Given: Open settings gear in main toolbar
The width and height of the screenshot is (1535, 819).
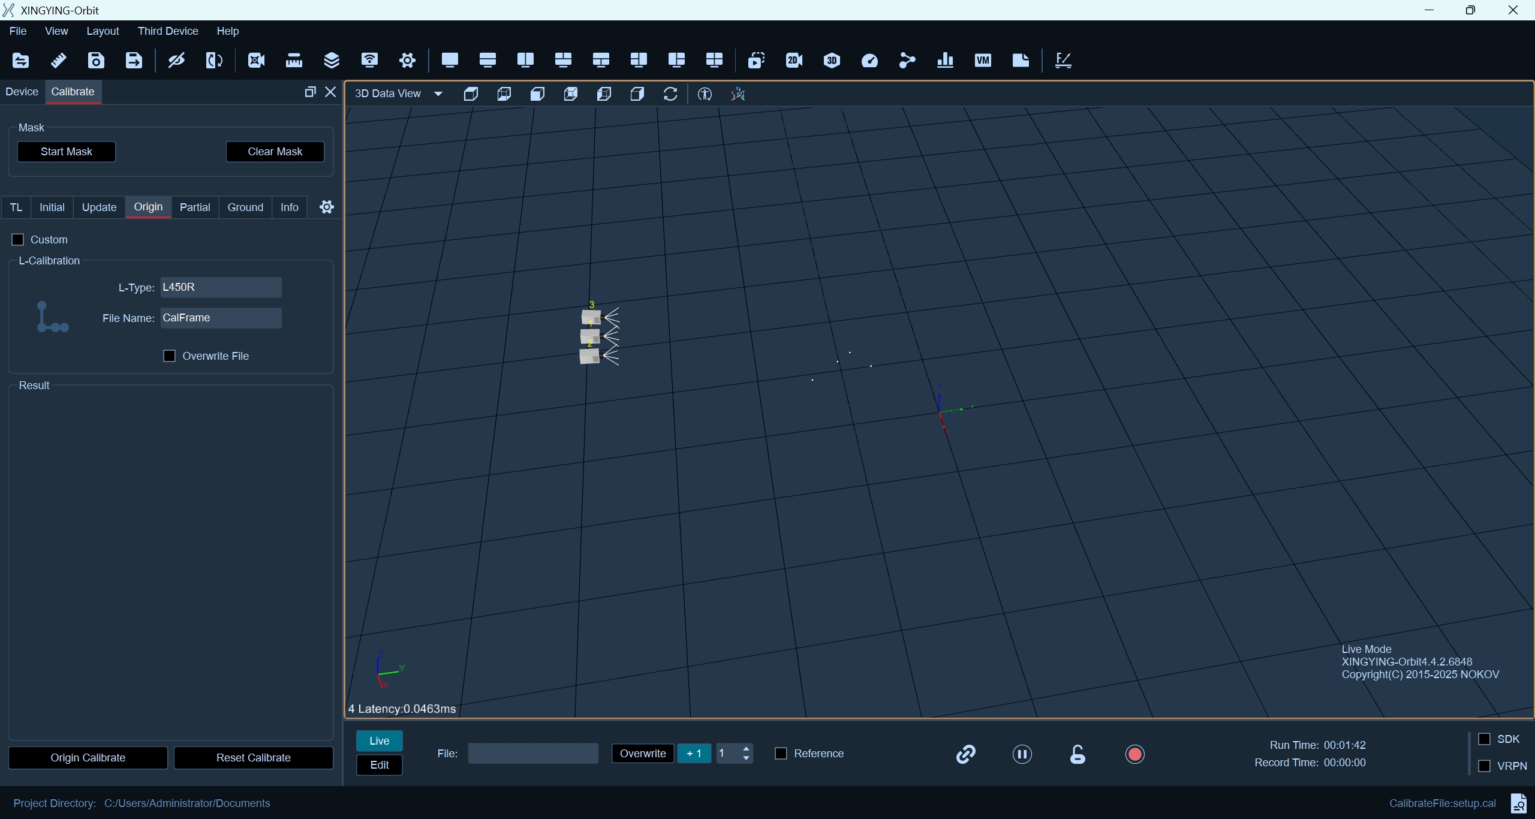Looking at the screenshot, I should (x=407, y=60).
